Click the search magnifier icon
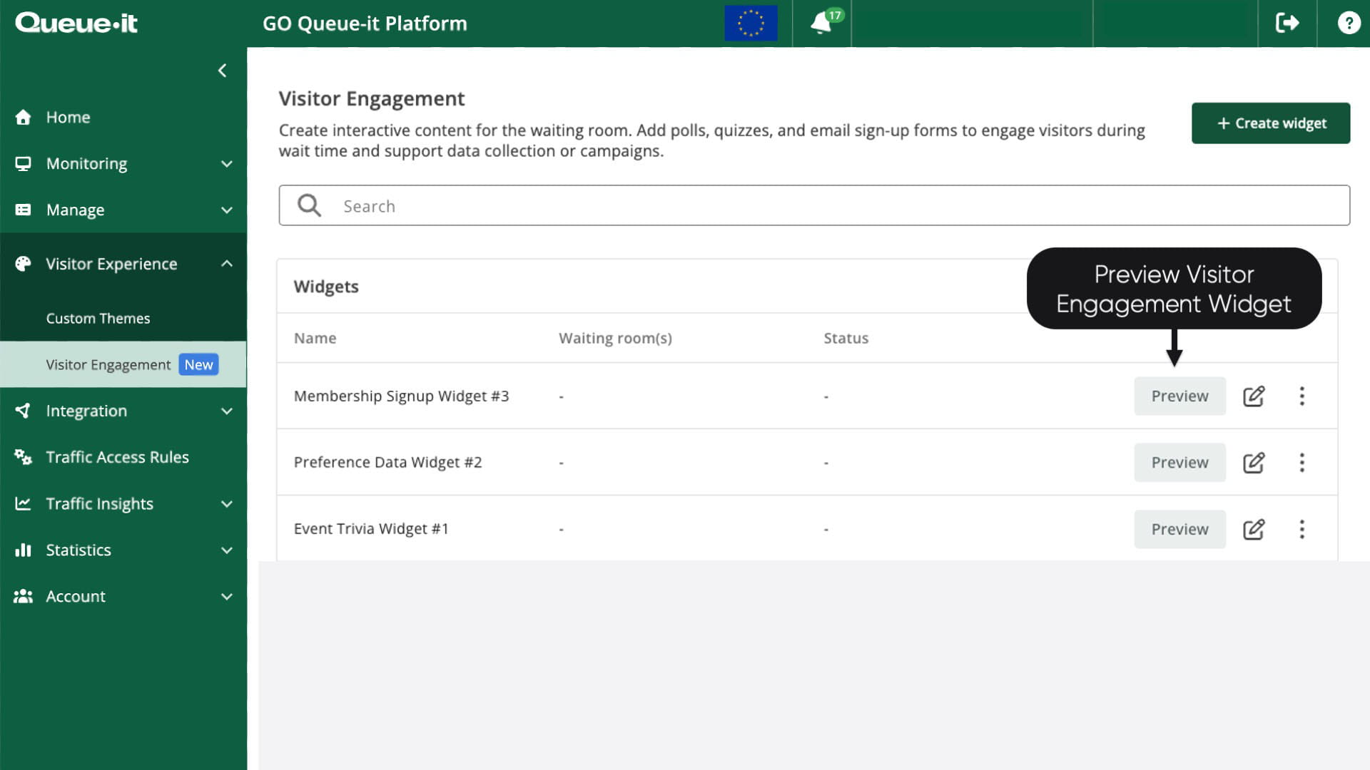The image size is (1370, 770). click(x=309, y=205)
